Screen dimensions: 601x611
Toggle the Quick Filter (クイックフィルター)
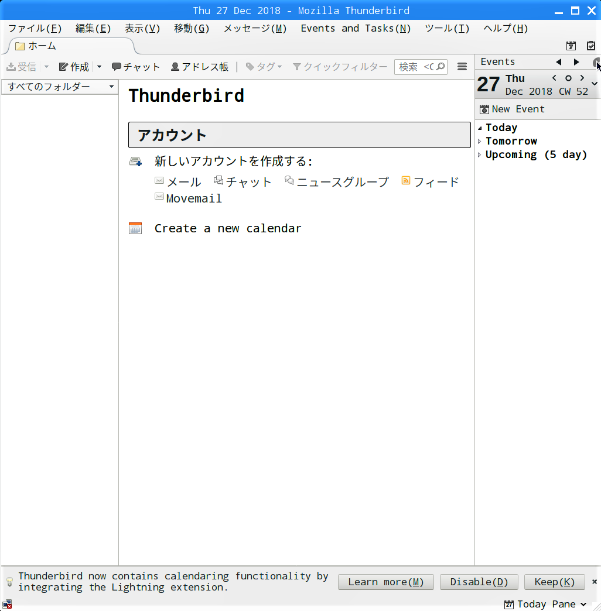[340, 67]
